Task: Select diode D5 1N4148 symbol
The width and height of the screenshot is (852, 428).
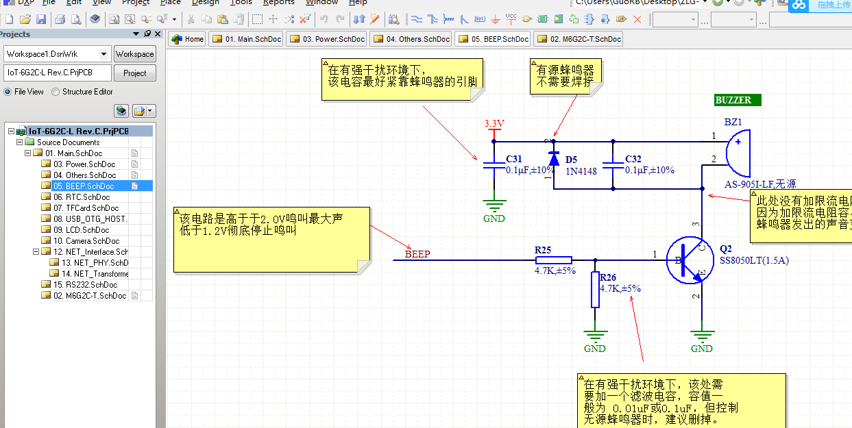Action: click(554, 160)
